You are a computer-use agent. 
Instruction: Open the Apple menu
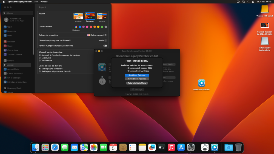pos(4,2)
